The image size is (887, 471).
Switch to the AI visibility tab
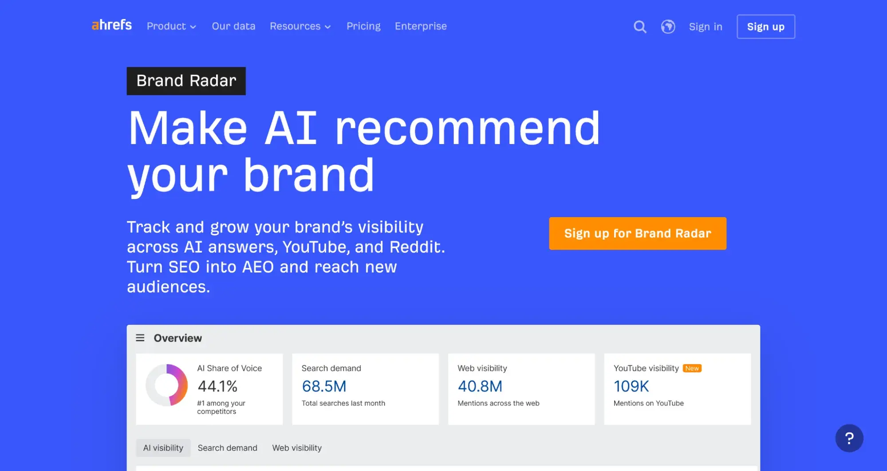[x=163, y=448]
